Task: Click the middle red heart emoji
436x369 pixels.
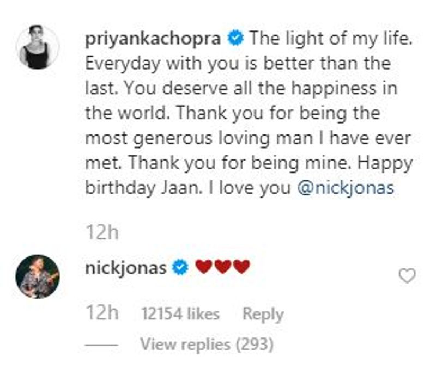Action: tap(222, 267)
